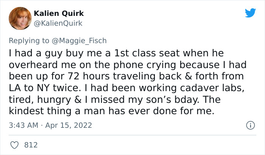
Task: Click the Twitter bird logo
Action: 250,13
